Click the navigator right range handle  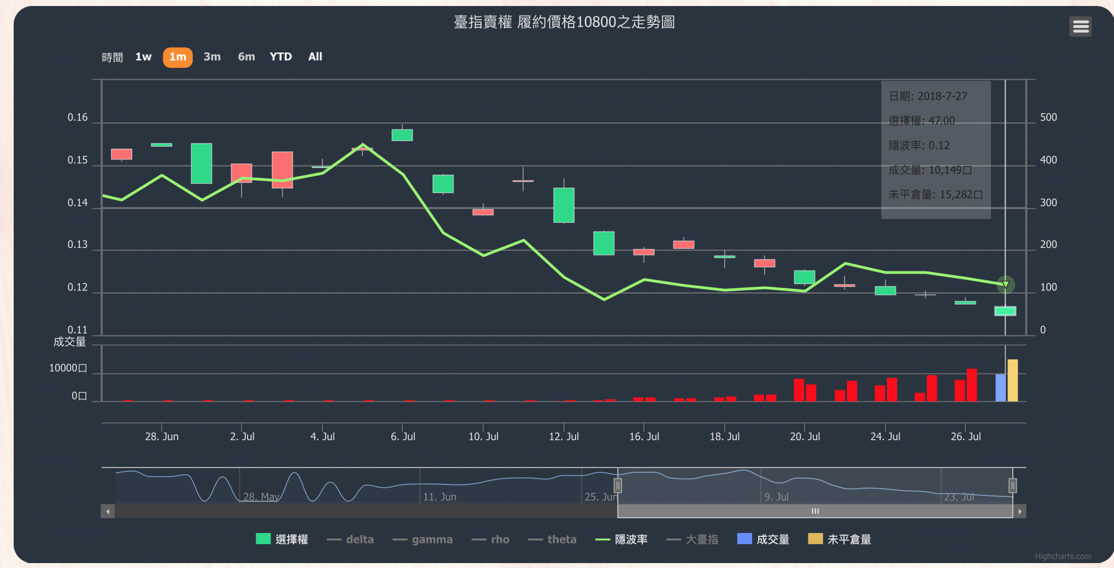click(x=1012, y=485)
